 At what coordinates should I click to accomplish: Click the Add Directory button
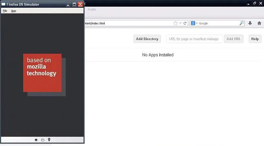(x=147, y=39)
